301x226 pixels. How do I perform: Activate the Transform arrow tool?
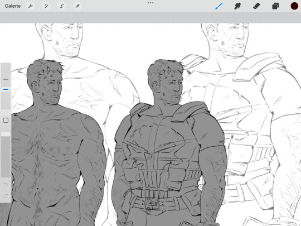pyautogui.click(x=77, y=6)
